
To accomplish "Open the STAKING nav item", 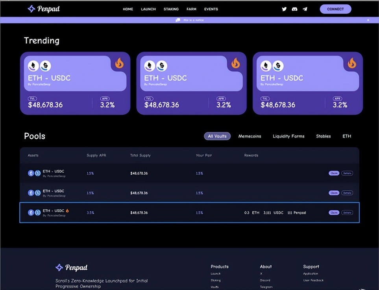I will click(x=171, y=9).
